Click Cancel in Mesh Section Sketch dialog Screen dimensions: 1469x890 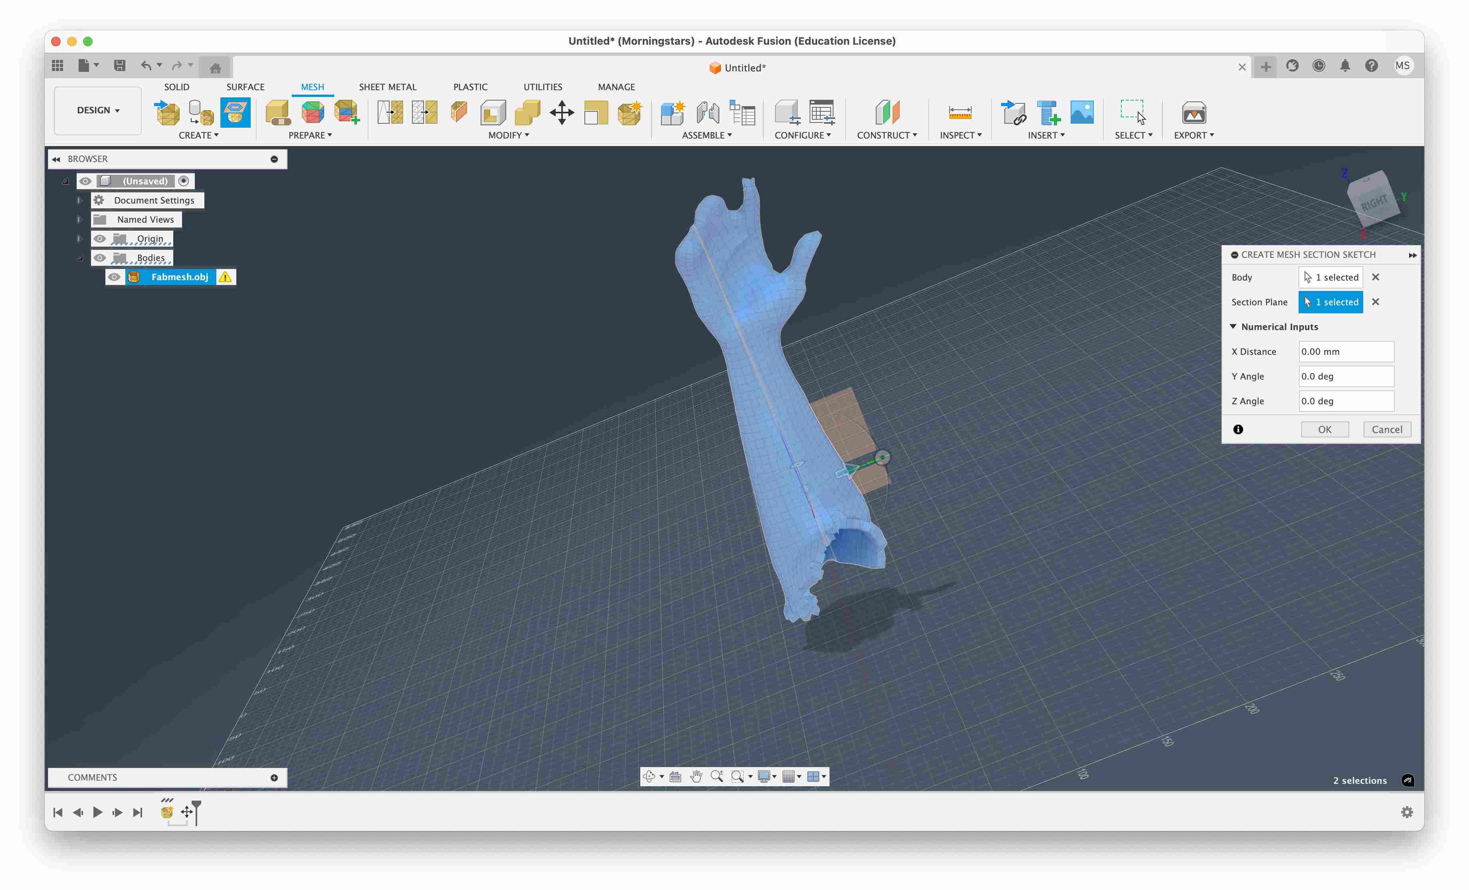pos(1387,429)
